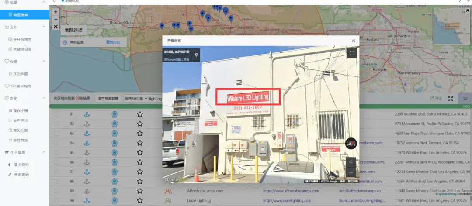Collapse the 收藏 sidebar section
Viewport: 472px width, 206px height.
[44, 61]
